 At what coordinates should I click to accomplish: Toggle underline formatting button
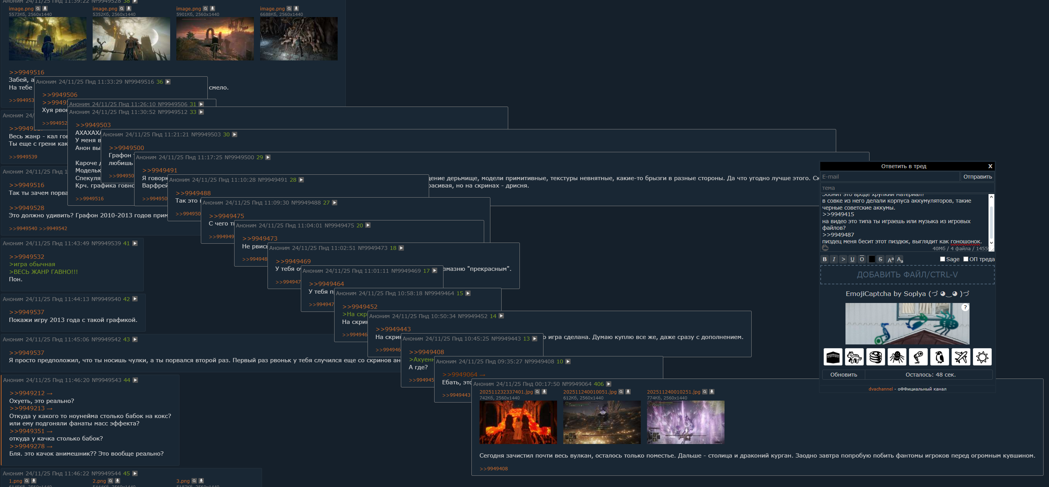point(852,259)
